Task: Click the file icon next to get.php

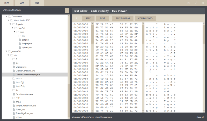Action: [20, 40]
